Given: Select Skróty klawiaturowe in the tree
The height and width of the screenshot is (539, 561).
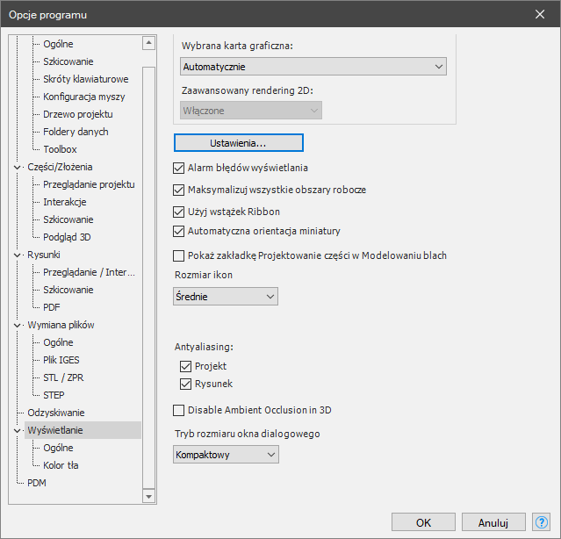Looking at the screenshot, I should click(85, 79).
